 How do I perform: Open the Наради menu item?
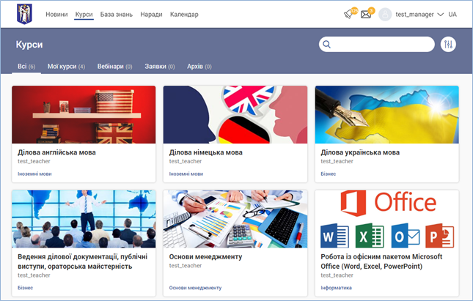(x=152, y=15)
